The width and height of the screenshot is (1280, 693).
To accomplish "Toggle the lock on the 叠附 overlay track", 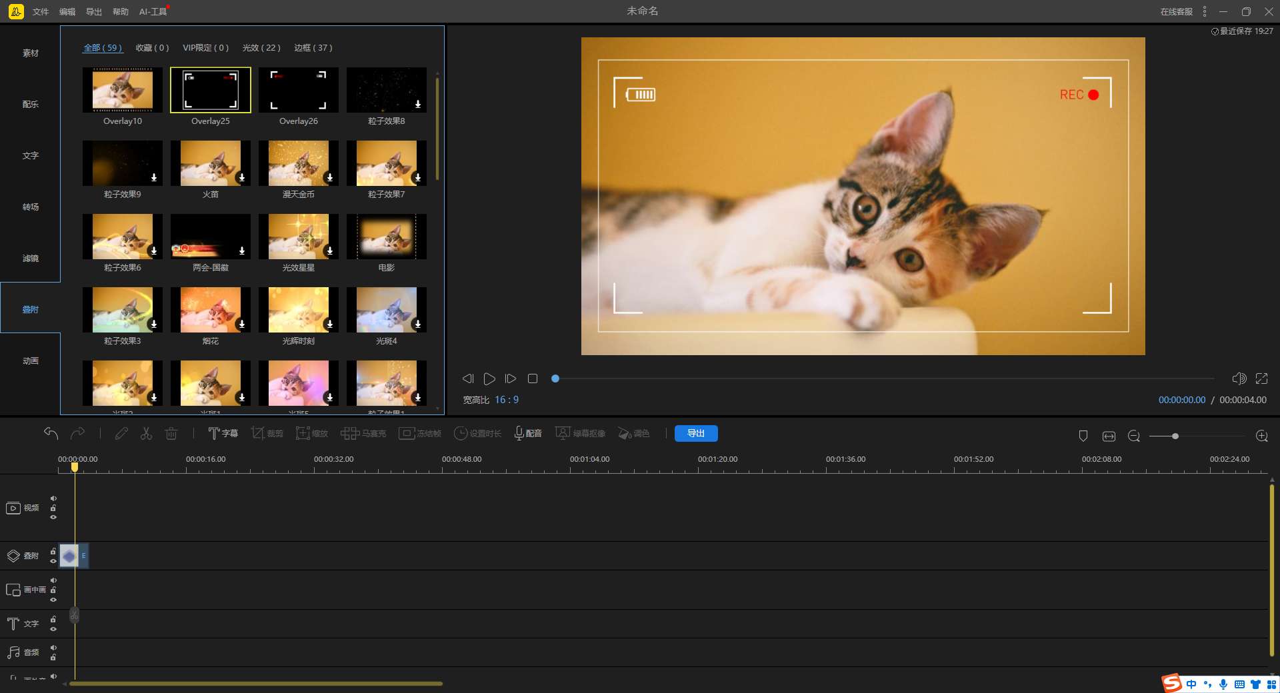I will pyautogui.click(x=53, y=551).
